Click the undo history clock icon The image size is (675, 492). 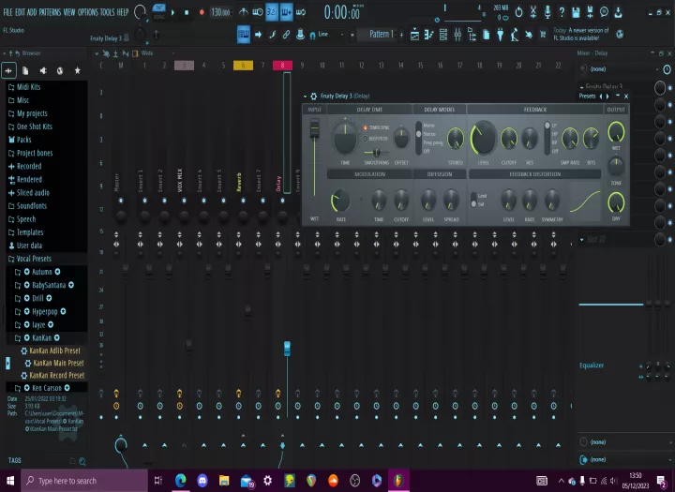[x=518, y=12]
